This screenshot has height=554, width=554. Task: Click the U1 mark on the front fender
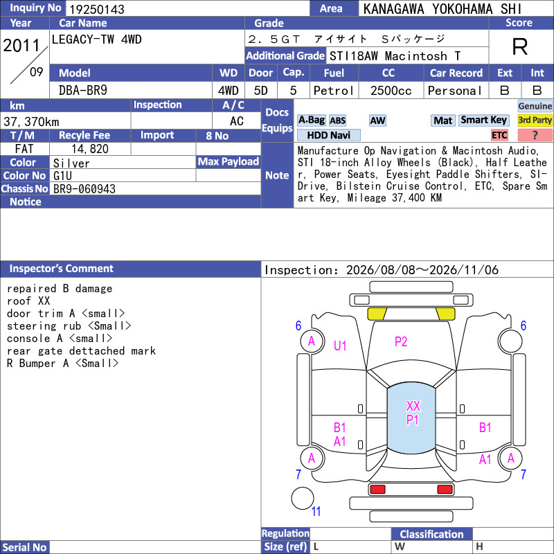click(x=340, y=346)
